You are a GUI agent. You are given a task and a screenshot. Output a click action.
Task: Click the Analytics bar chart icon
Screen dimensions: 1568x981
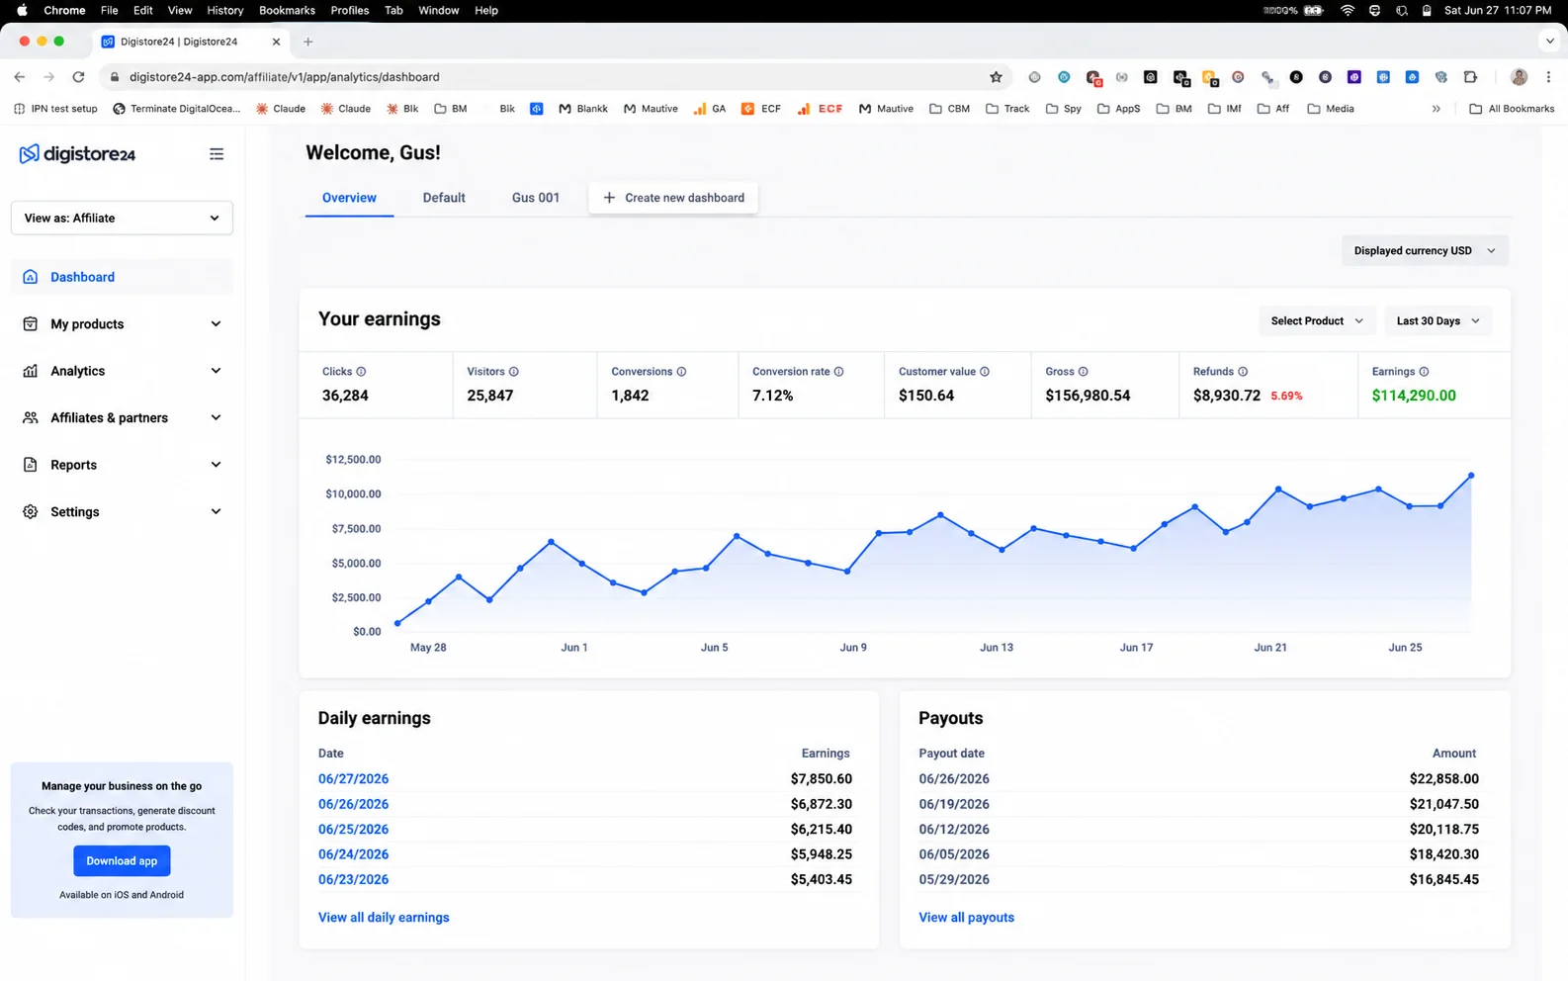pyautogui.click(x=31, y=371)
